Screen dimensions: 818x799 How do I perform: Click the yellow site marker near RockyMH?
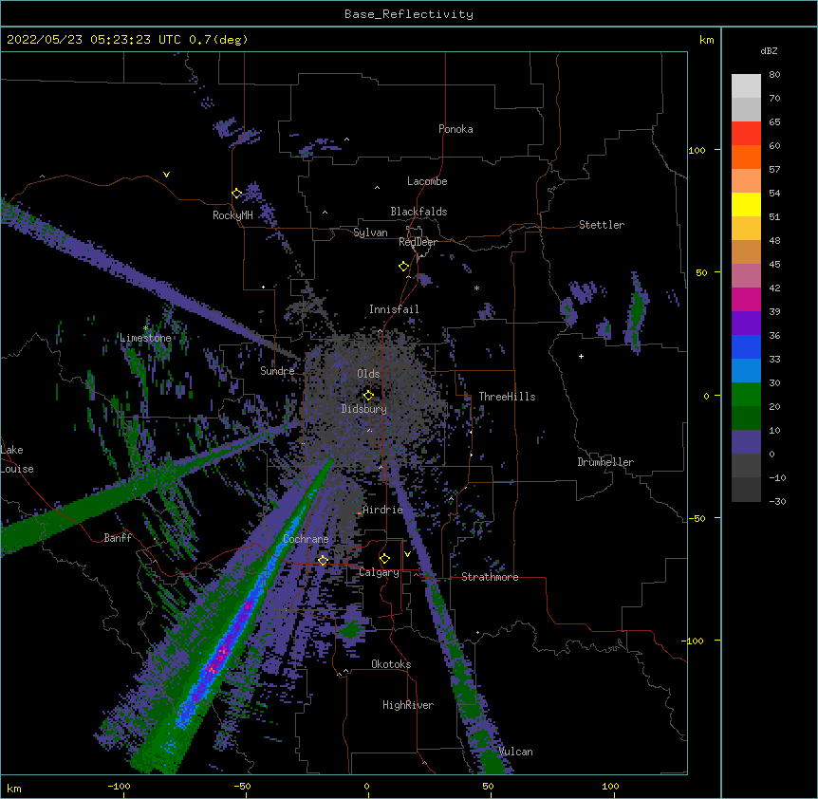tap(237, 194)
